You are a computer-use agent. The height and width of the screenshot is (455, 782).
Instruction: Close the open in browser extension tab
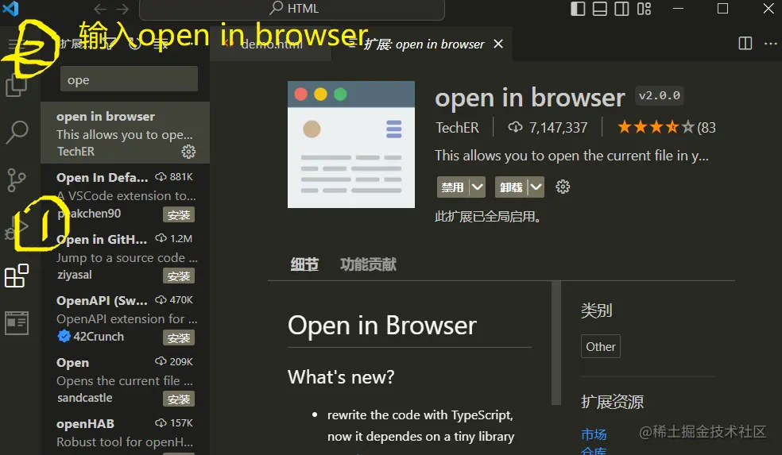tap(497, 44)
